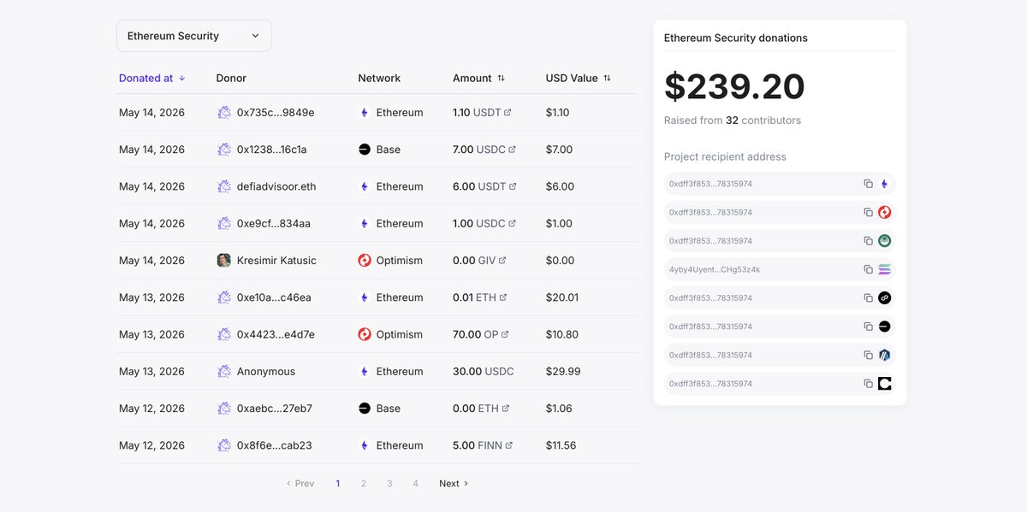Select page 4 in pagination
Screen dimensions: 1027x512
click(x=416, y=484)
